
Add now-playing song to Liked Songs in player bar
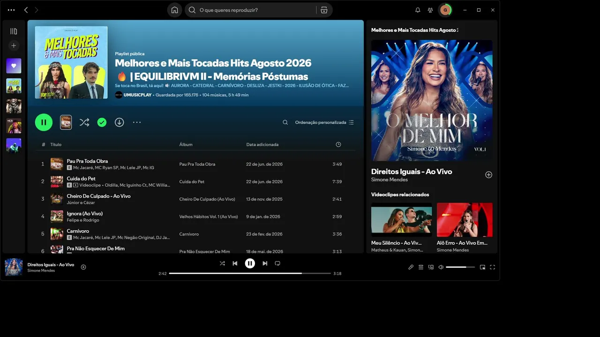tap(83, 267)
